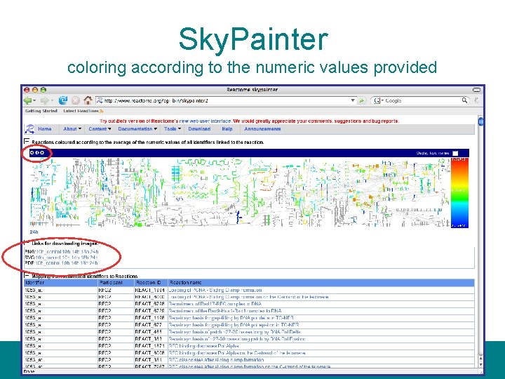
Task: Collapse the Mapping identifiers to Reactions section
Action: 27,276
